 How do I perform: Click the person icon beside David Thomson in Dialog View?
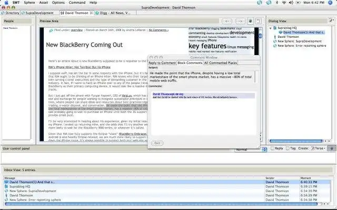pos(275,37)
